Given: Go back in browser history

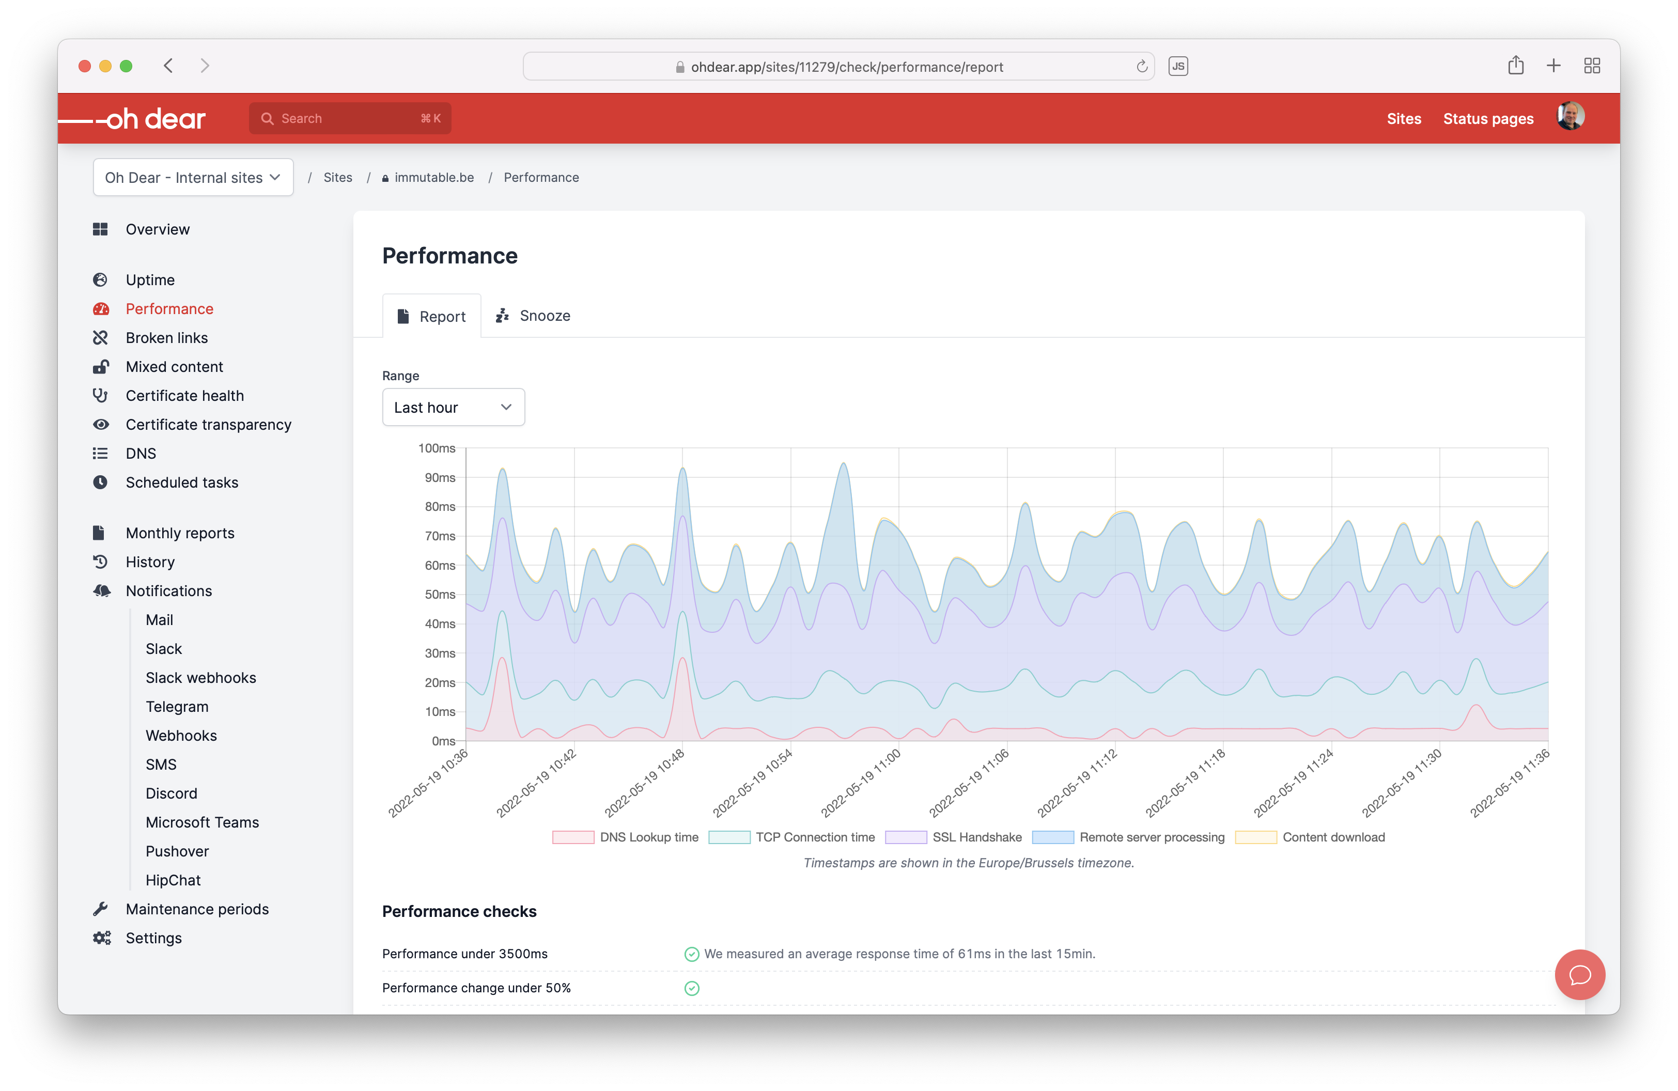Looking at the screenshot, I should pos(168,66).
